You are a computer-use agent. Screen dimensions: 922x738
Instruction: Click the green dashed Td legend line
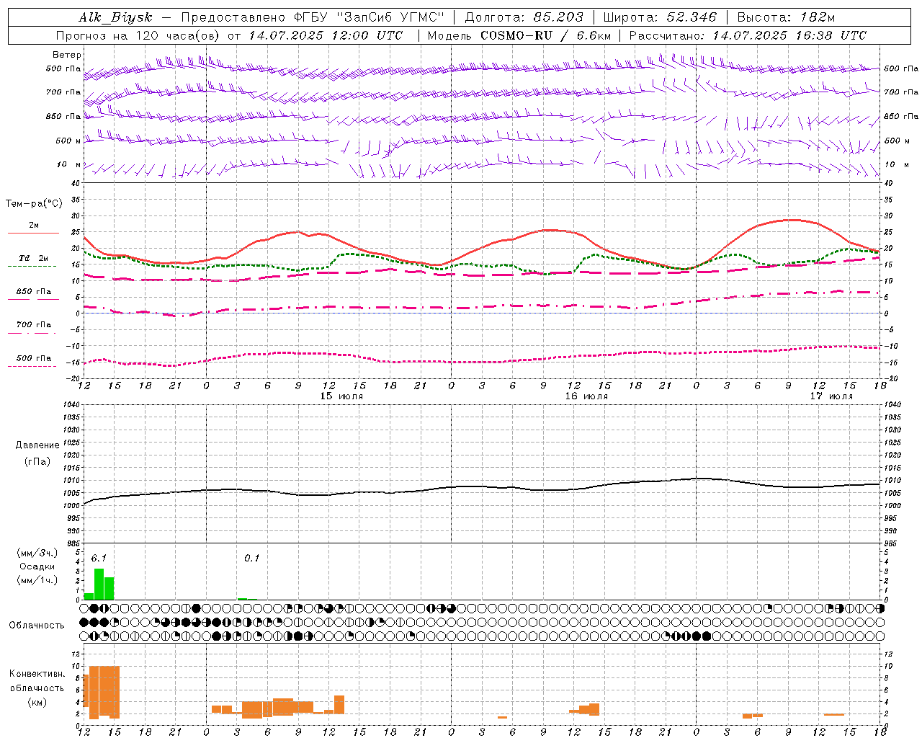pos(32,267)
